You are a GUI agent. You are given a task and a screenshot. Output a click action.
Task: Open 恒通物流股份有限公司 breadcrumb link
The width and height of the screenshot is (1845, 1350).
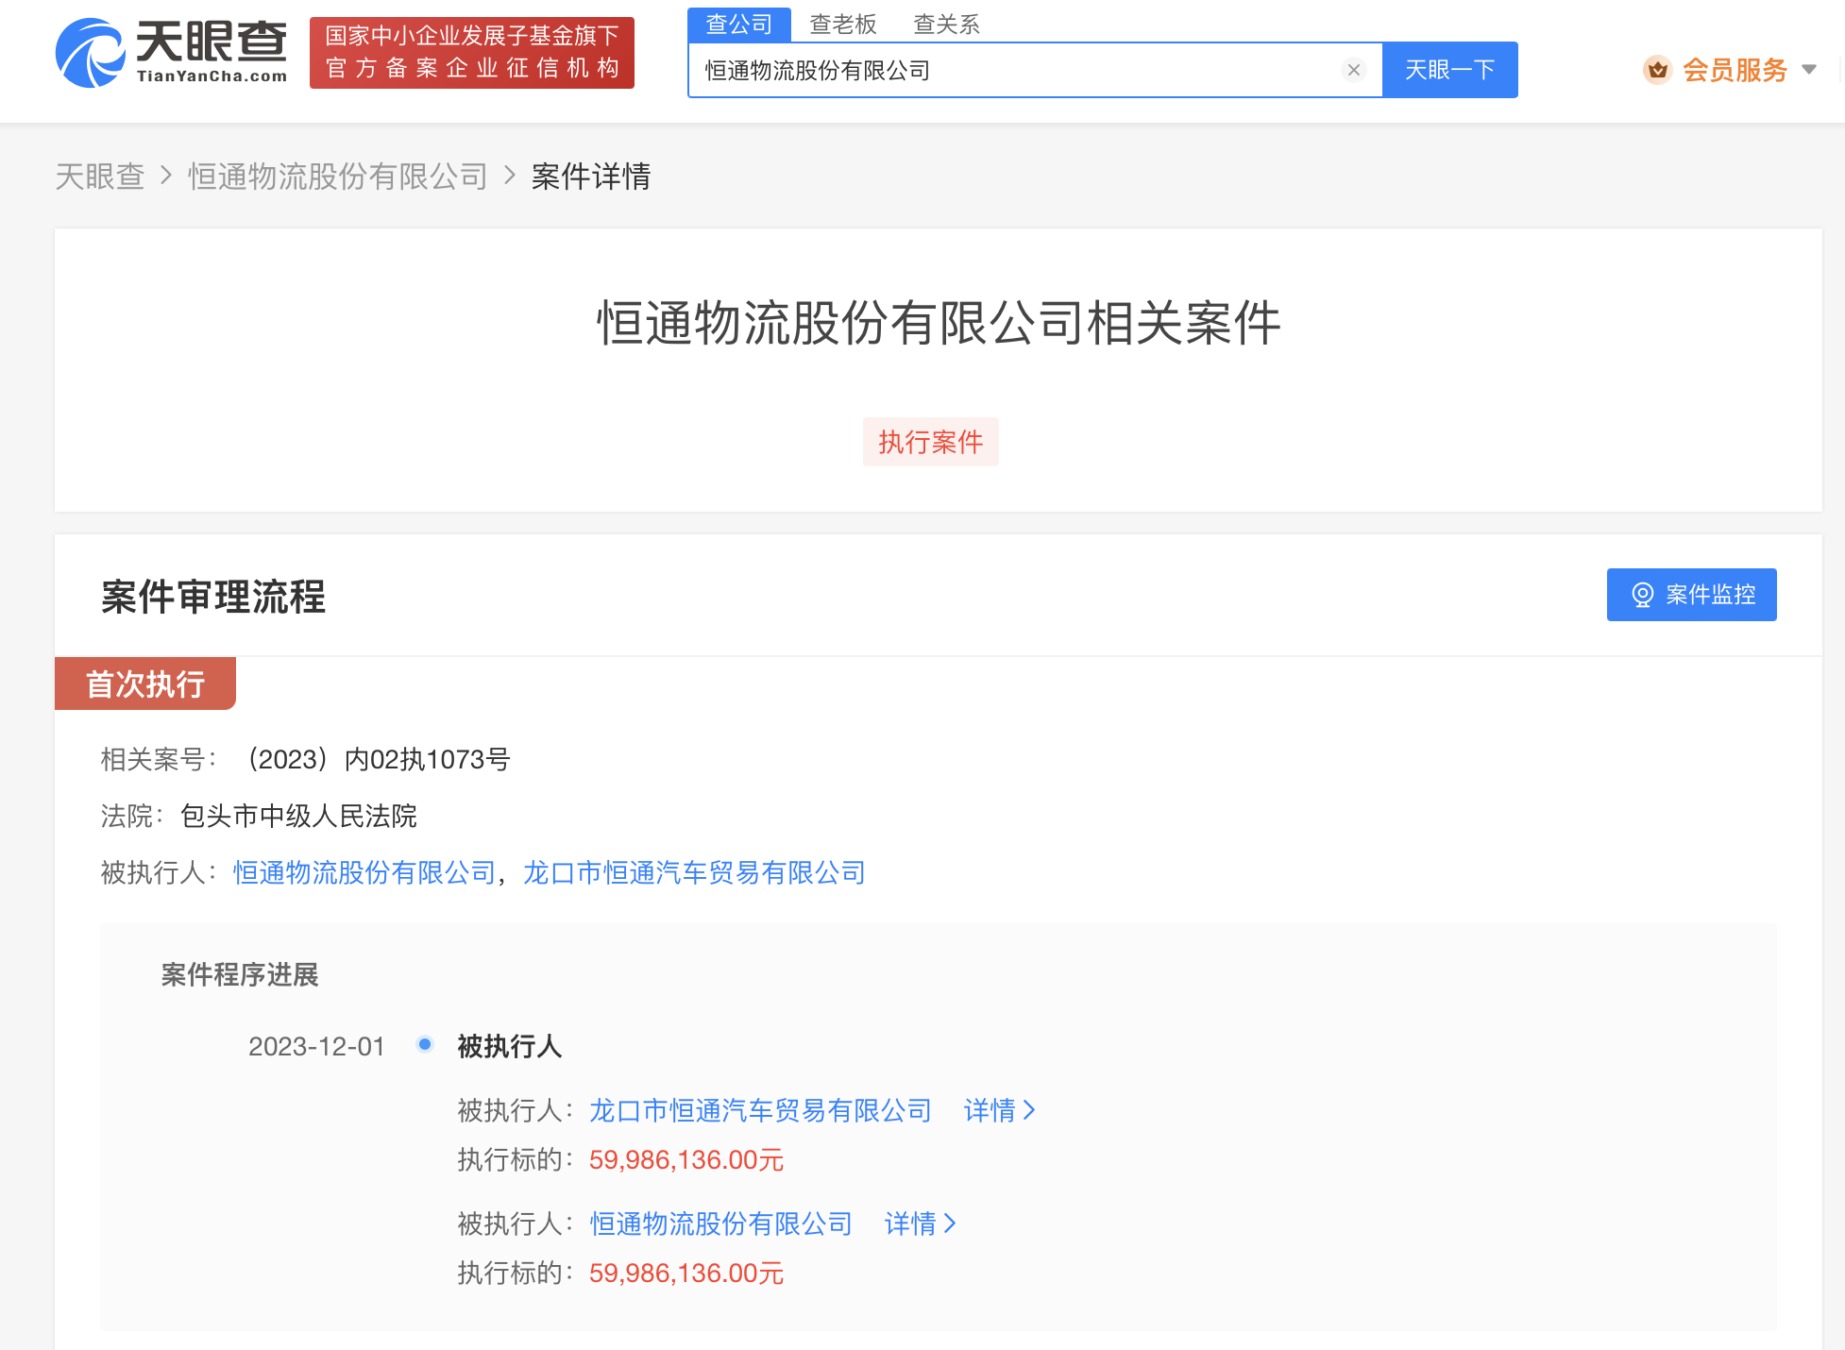(336, 177)
